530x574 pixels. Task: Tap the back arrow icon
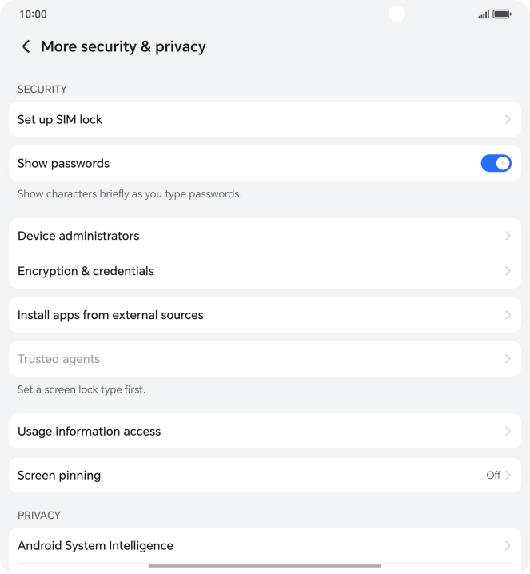pos(26,46)
